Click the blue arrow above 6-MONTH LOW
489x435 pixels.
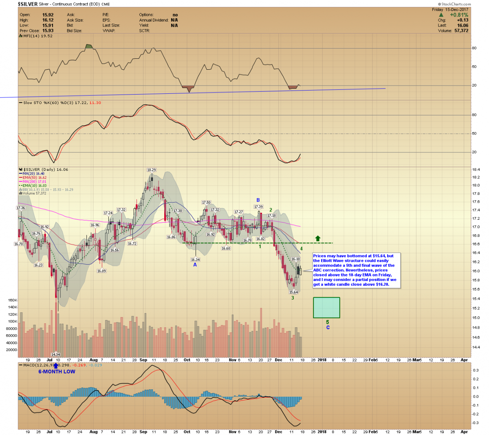[56, 366]
